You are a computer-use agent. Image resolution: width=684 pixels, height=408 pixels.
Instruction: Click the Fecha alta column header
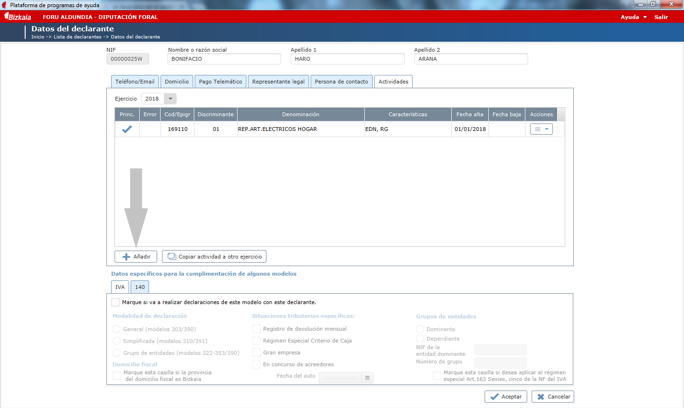(470, 114)
